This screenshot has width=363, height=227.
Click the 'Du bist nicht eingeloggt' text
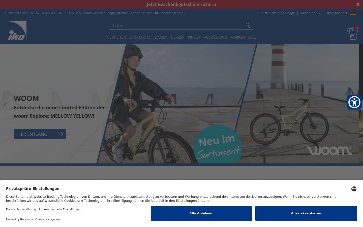point(275,13)
